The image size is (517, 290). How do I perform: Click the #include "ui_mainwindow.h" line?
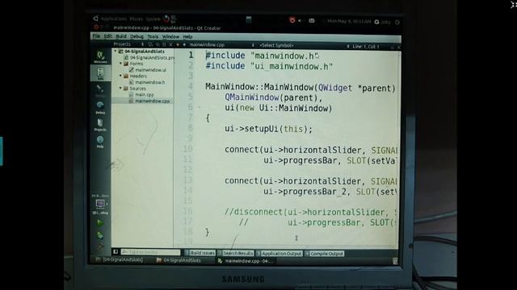269,66
